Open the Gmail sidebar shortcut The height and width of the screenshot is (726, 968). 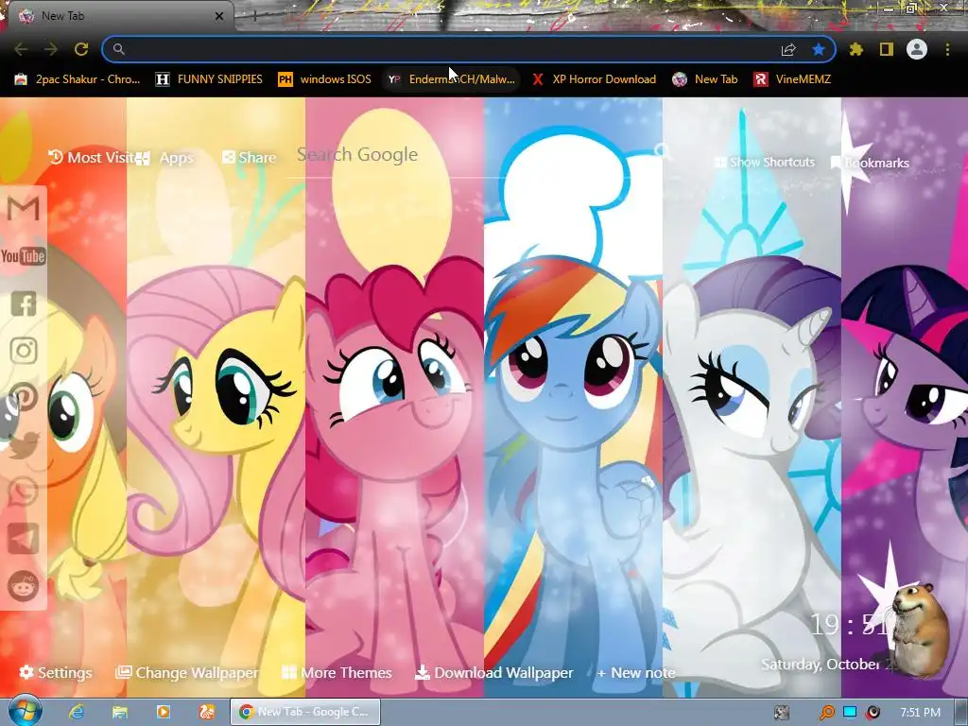pyautogui.click(x=24, y=209)
